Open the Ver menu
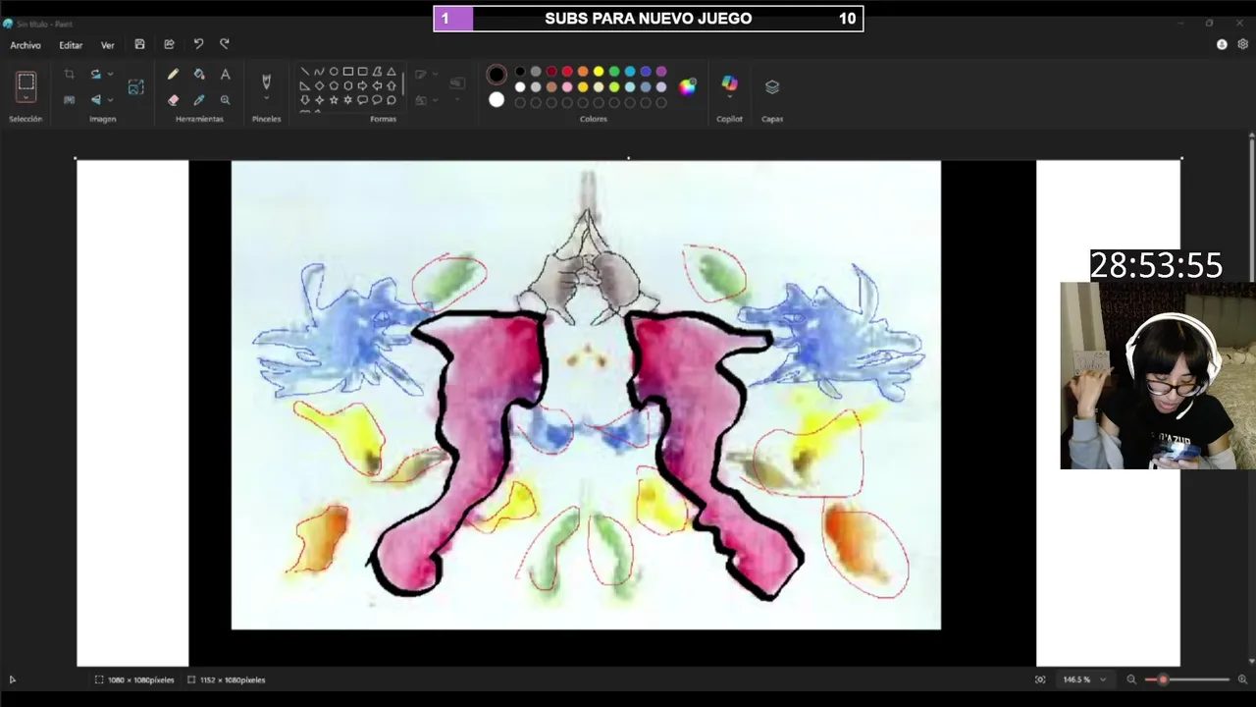This screenshot has width=1256, height=707. (108, 45)
